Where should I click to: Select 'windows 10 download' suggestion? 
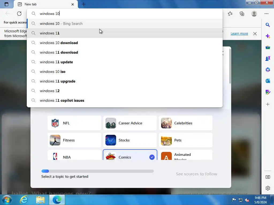(125, 43)
